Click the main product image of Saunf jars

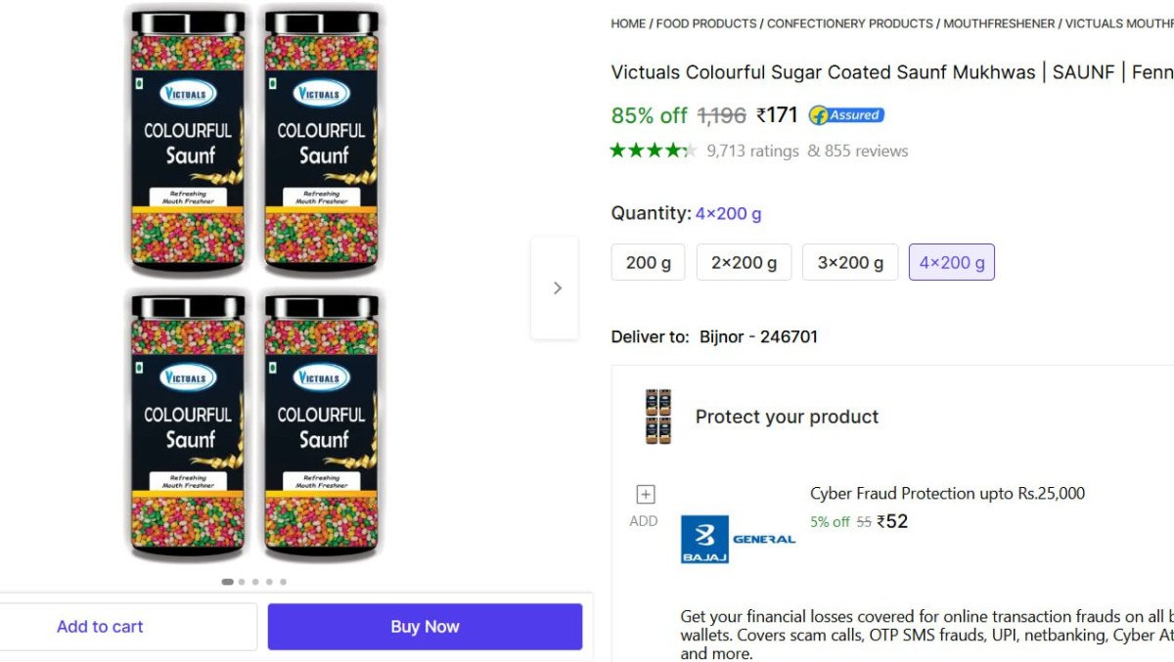[x=254, y=284]
